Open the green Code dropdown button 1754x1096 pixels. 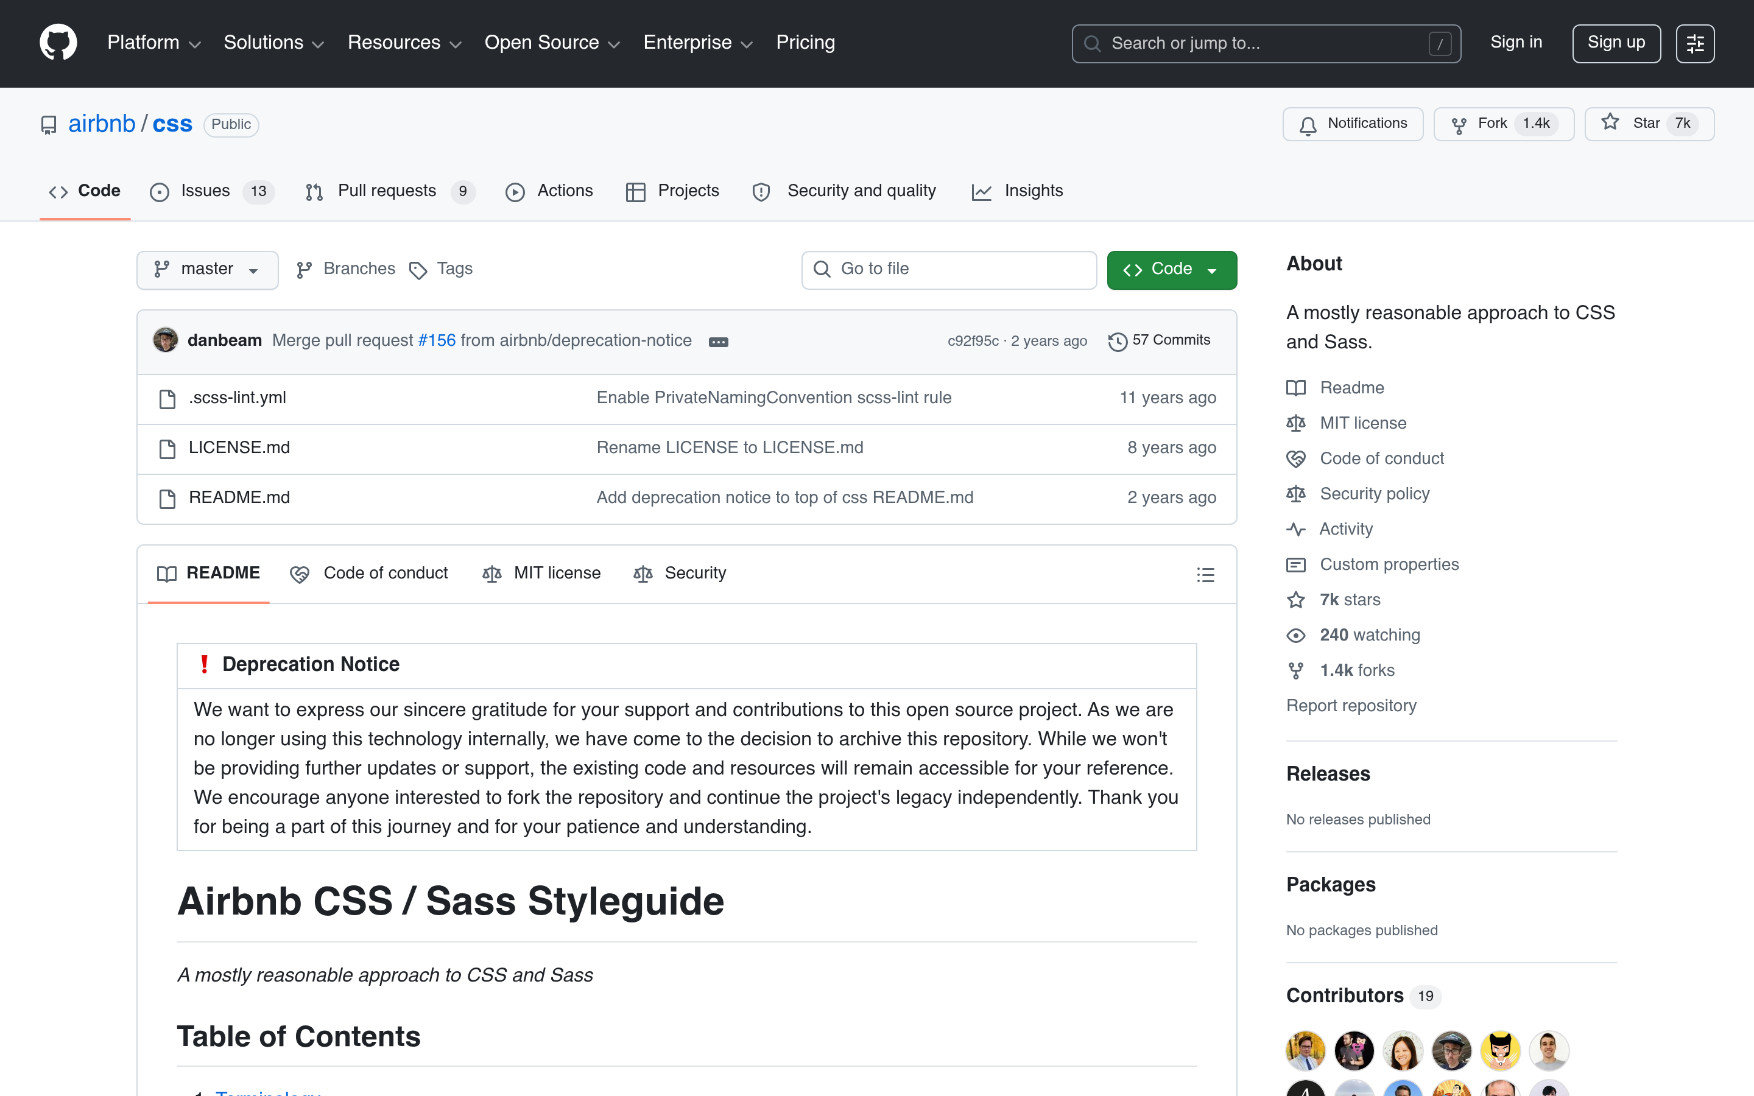pos(1171,270)
